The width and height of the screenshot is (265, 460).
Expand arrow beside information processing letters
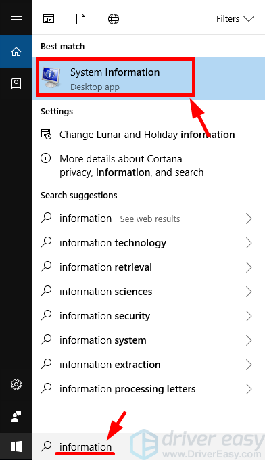point(249,389)
